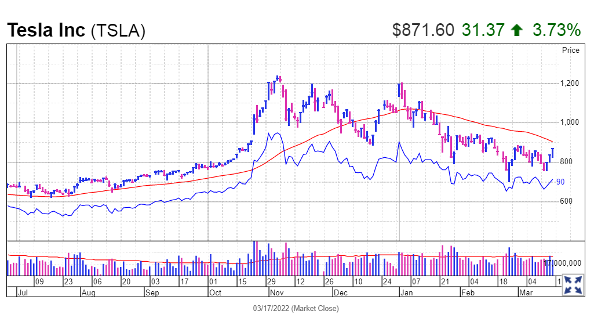Click the 09 July date tick
This screenshot has height=318, width=605.
click(39, 281)
